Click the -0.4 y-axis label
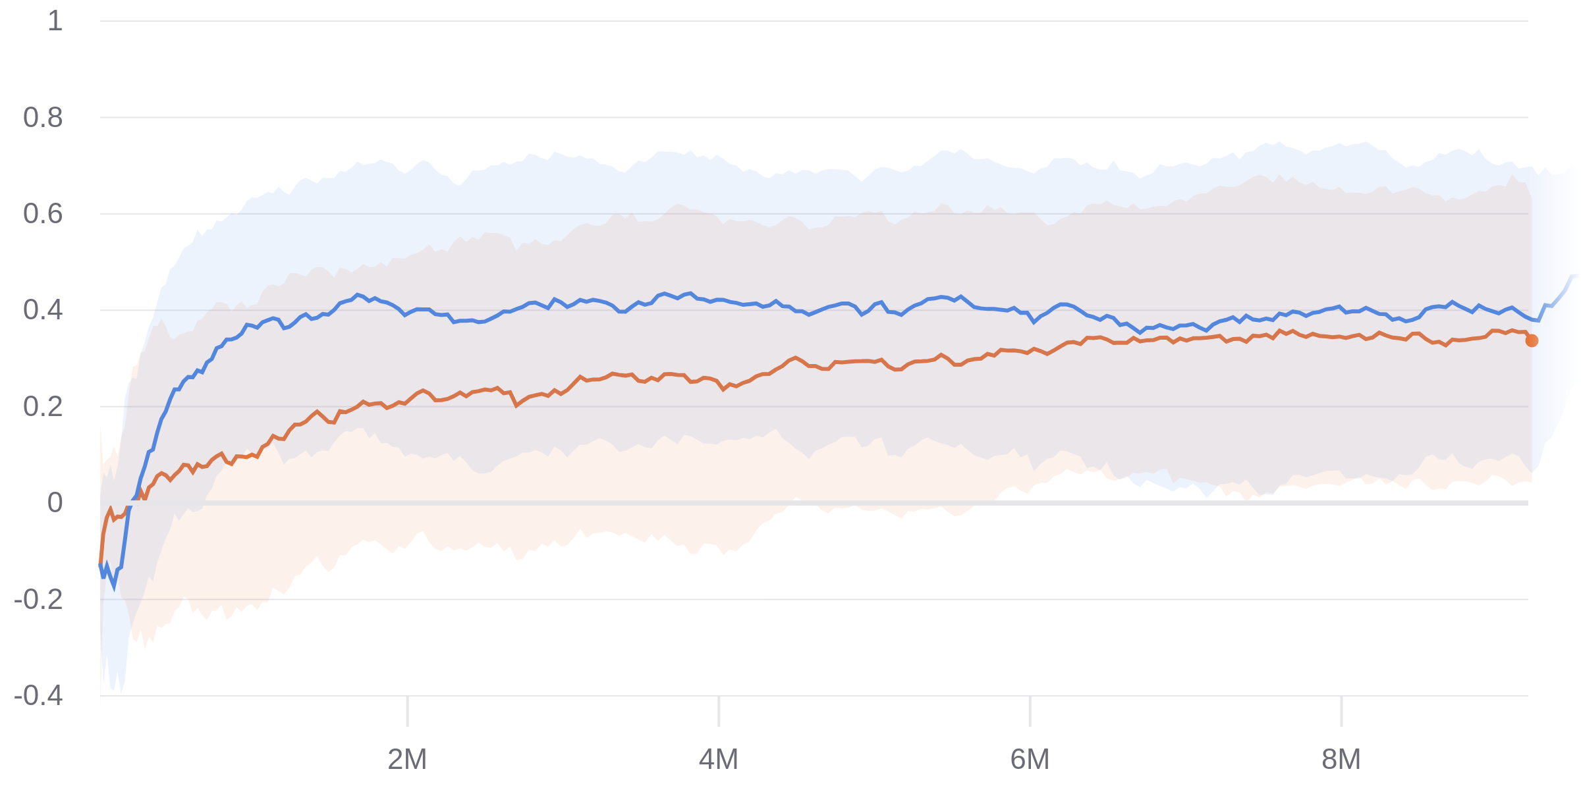 38,696
